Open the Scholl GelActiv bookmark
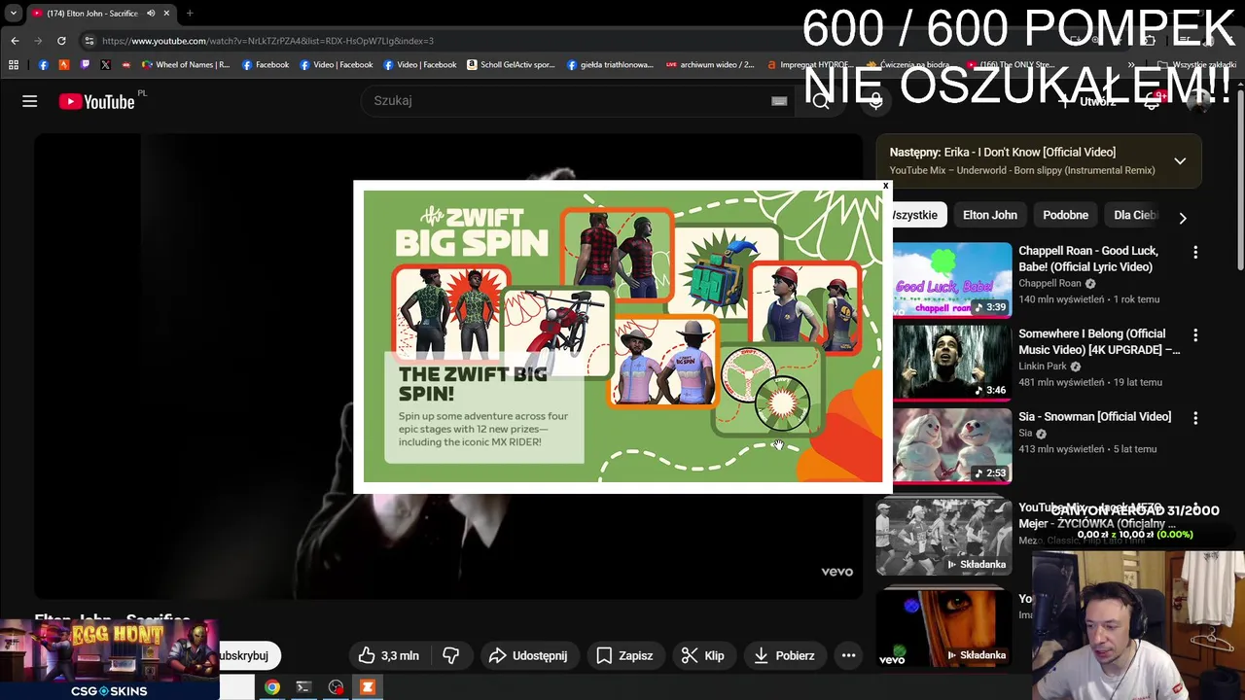 click(511, 65)
